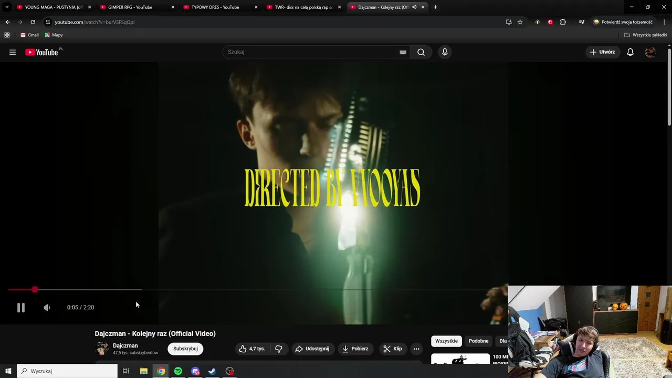
Task: Start voice search with microphone icon
Action: coord(445,52)
